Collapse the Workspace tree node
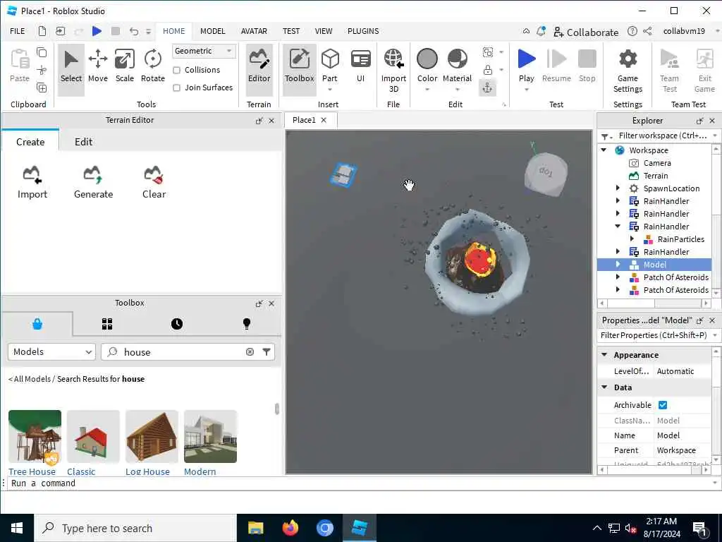 pyautogui.click(x=604, y=150)
